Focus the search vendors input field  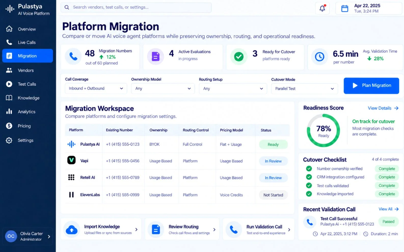pos(136,7)
